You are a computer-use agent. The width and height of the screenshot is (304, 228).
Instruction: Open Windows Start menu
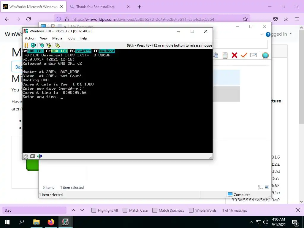7,222
